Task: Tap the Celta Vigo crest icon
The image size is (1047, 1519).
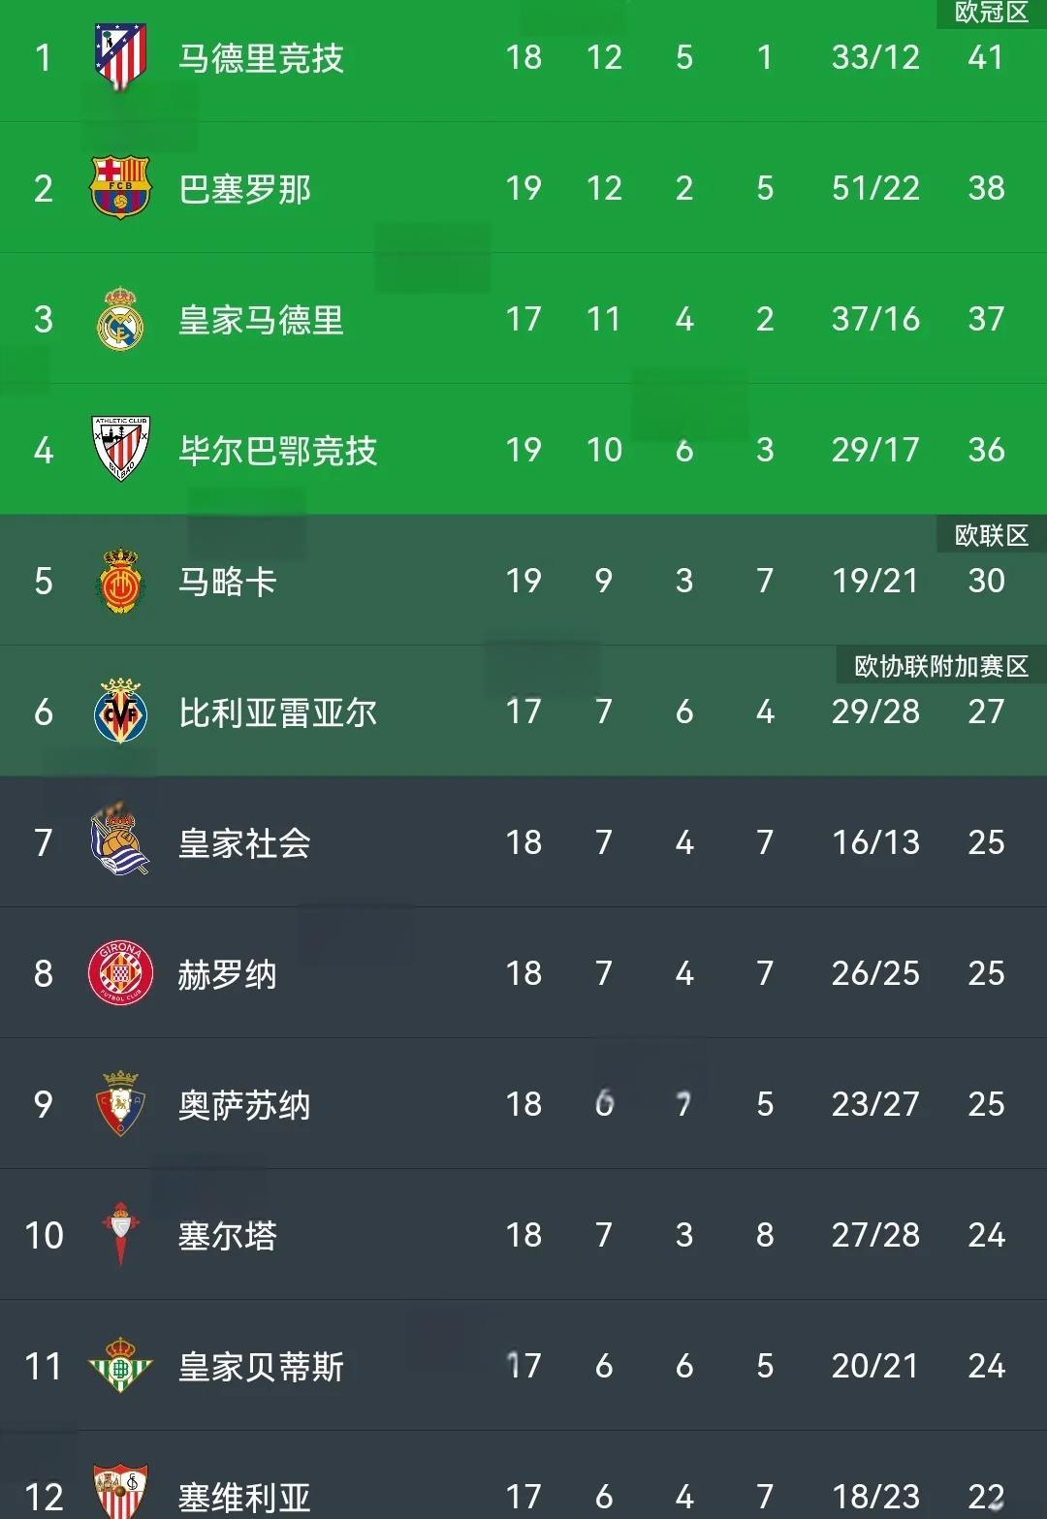Action: 120,1234
